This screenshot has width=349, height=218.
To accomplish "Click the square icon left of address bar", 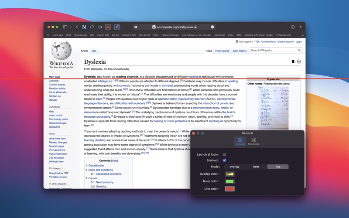I will click(x=136, y=27).
